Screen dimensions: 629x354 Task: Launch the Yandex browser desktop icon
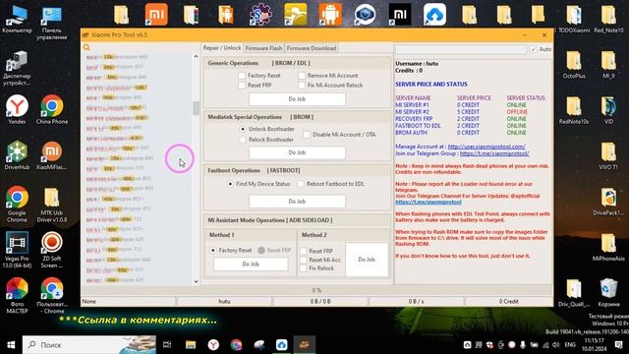coord(17,109)
